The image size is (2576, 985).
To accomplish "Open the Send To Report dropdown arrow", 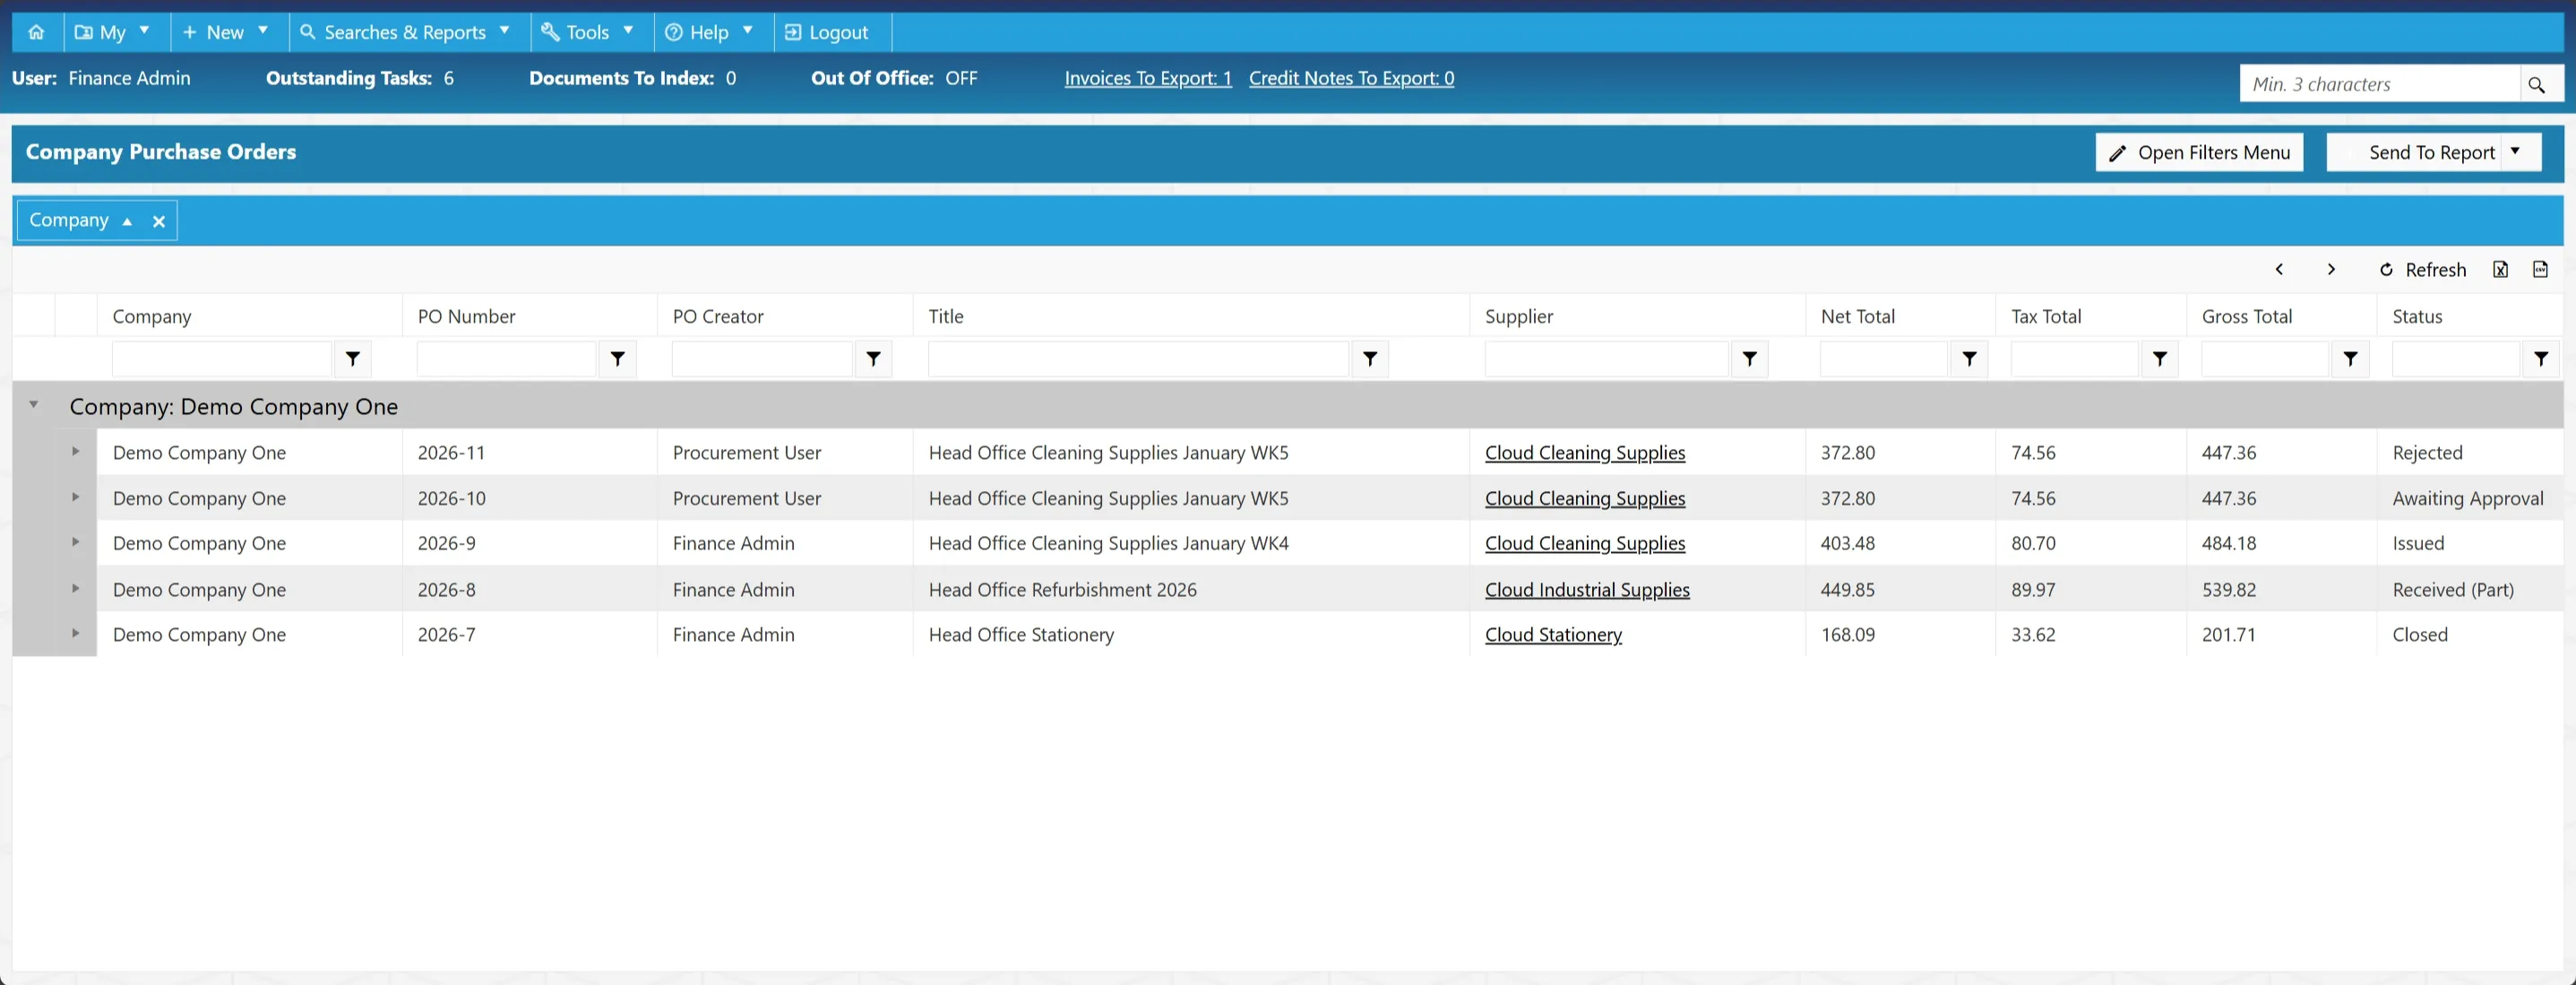I will (x=2516, y=152).
